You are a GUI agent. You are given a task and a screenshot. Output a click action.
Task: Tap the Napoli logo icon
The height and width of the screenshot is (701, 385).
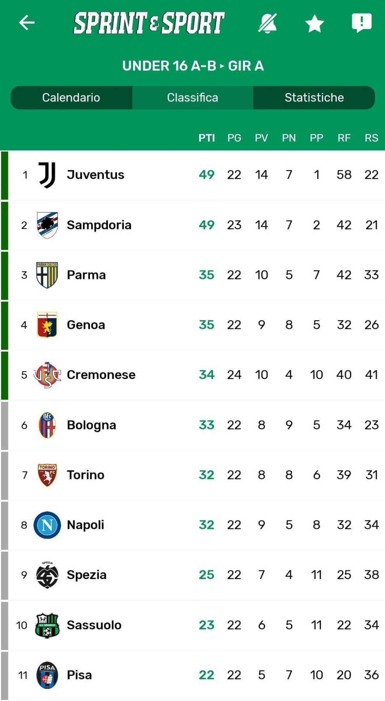click(x=47, y=525)
